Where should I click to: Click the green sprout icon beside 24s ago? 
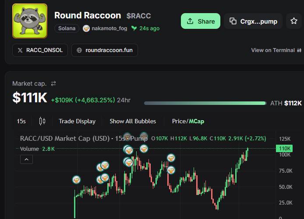tap(134, 28)
